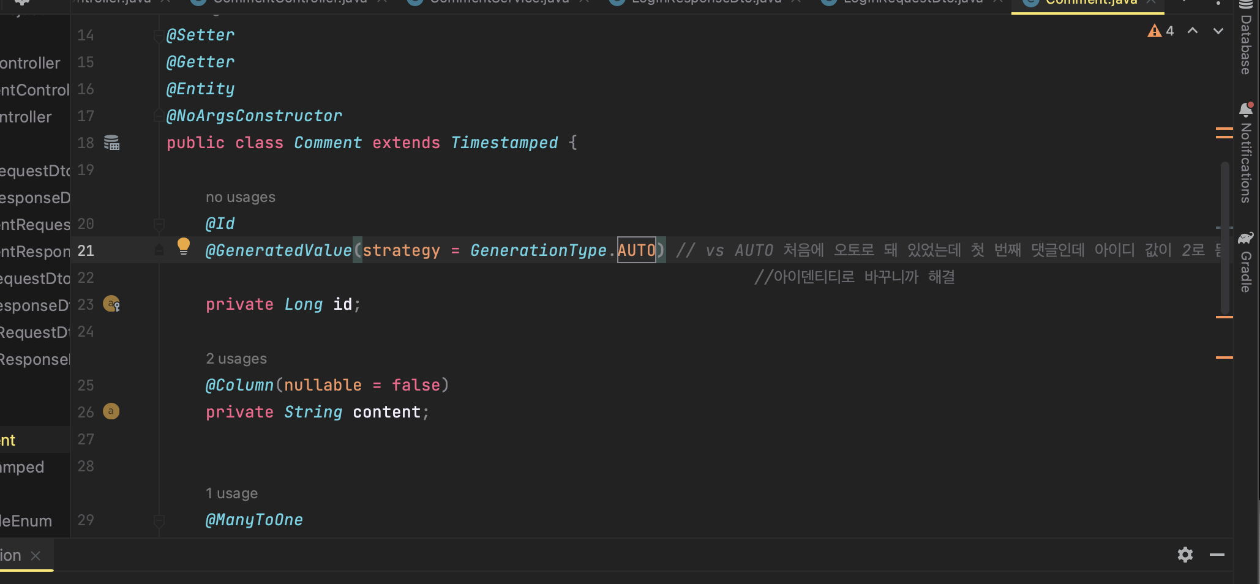Click the 'Comment' class name on line 18
The height and width of the screenshot is (584, 1260).
(328, 143)
